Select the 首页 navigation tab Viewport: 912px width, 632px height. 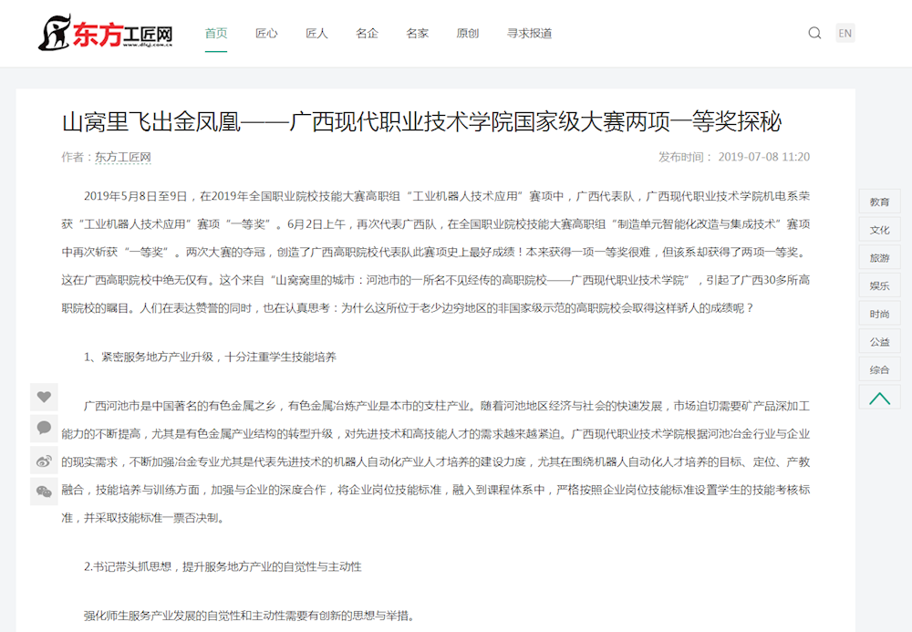[x=216, y=34]
